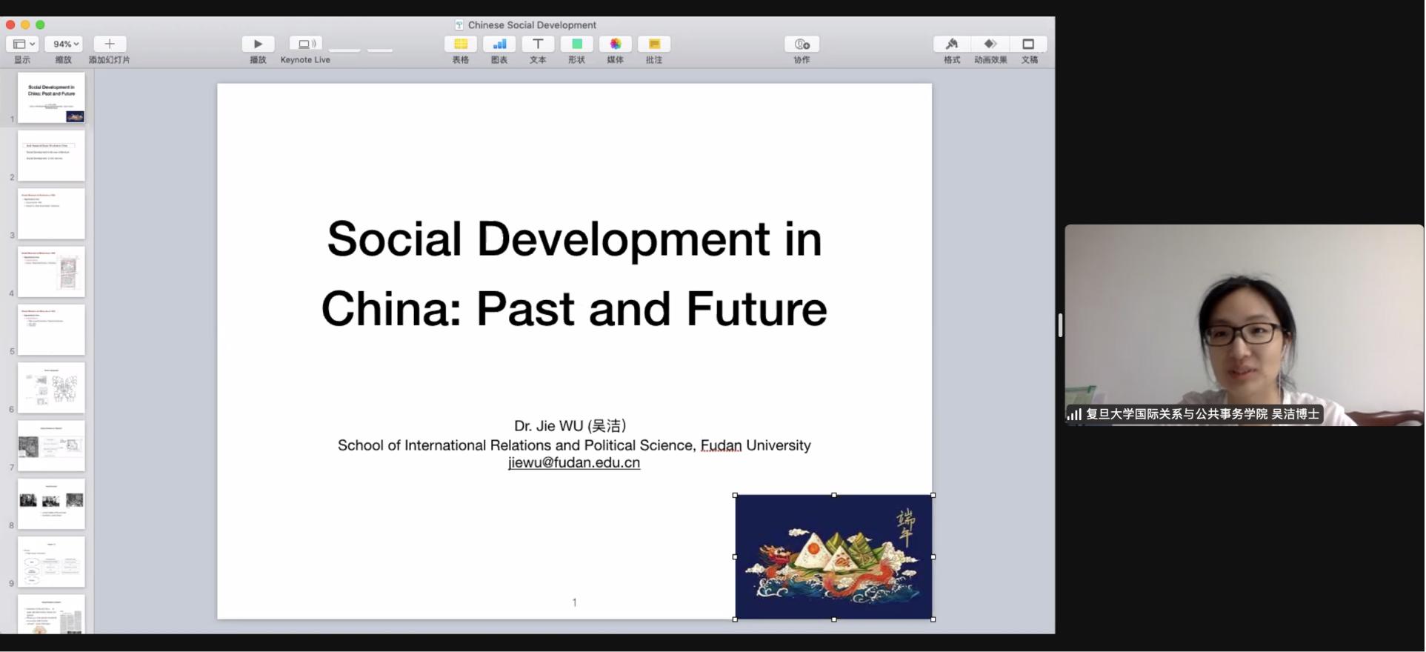Open the Media insert menu

pyautogui.click(x=615, y=44)
